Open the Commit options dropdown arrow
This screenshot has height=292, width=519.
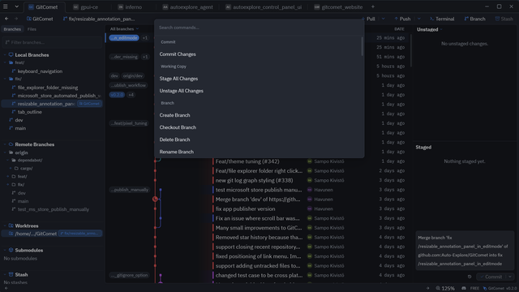[x=510, y=277]
